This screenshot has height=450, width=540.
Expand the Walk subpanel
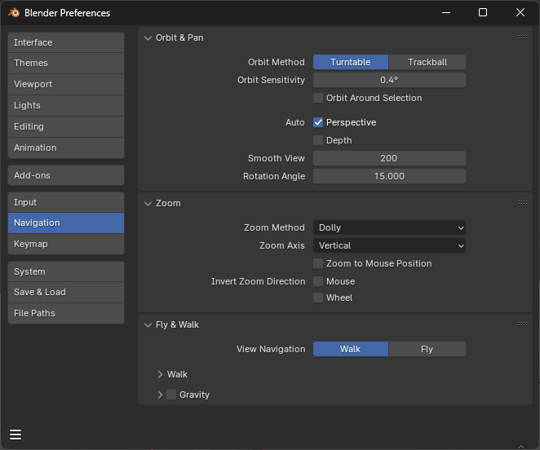[x=160, y=374]
